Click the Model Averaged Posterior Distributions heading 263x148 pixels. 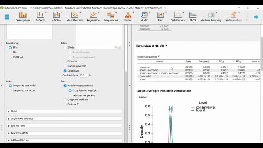[164, 91]
